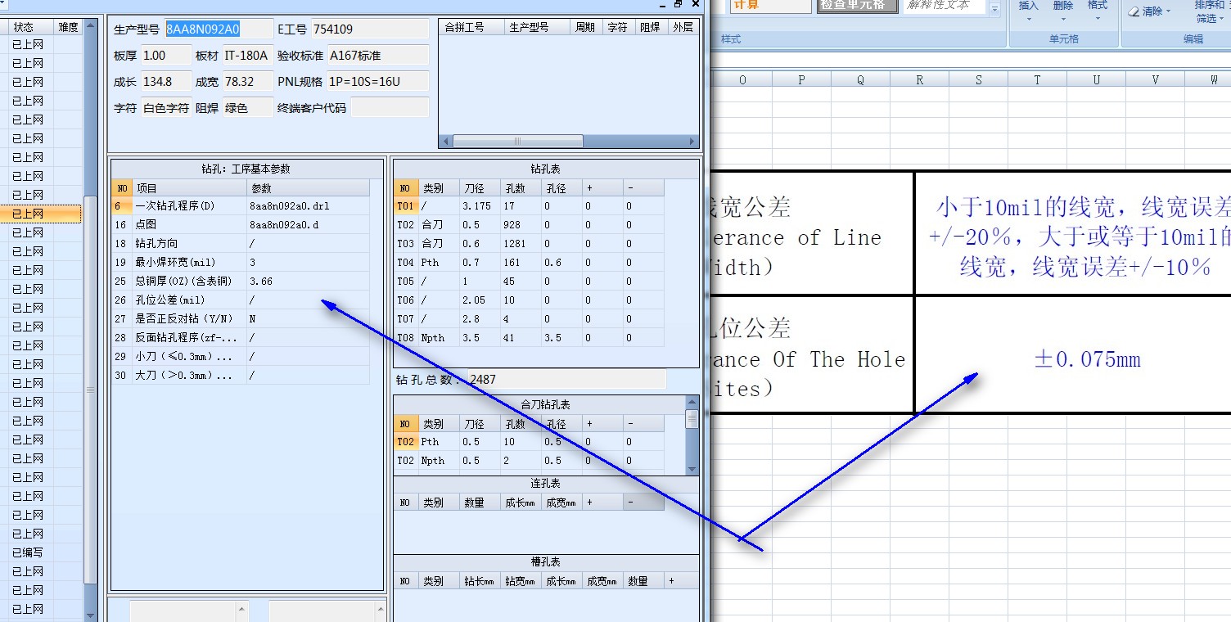Click right arrow of merge table horizontal scrollbar
Viewport: 1231px width, 622px height.
692,142
